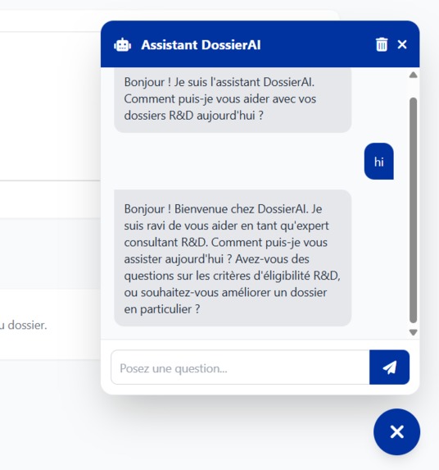Click the "Assistant DossierAI" title text
The image size is (439, 470).
pyautogui.click(x=201, y=45)
